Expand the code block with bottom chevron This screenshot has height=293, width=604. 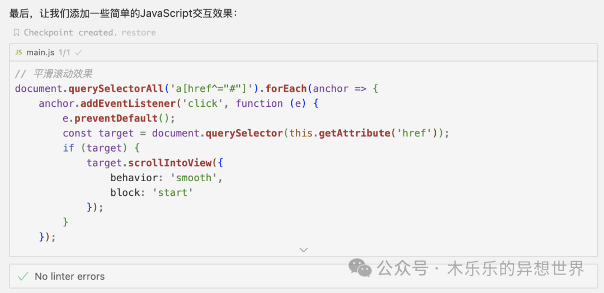[304, 250]
